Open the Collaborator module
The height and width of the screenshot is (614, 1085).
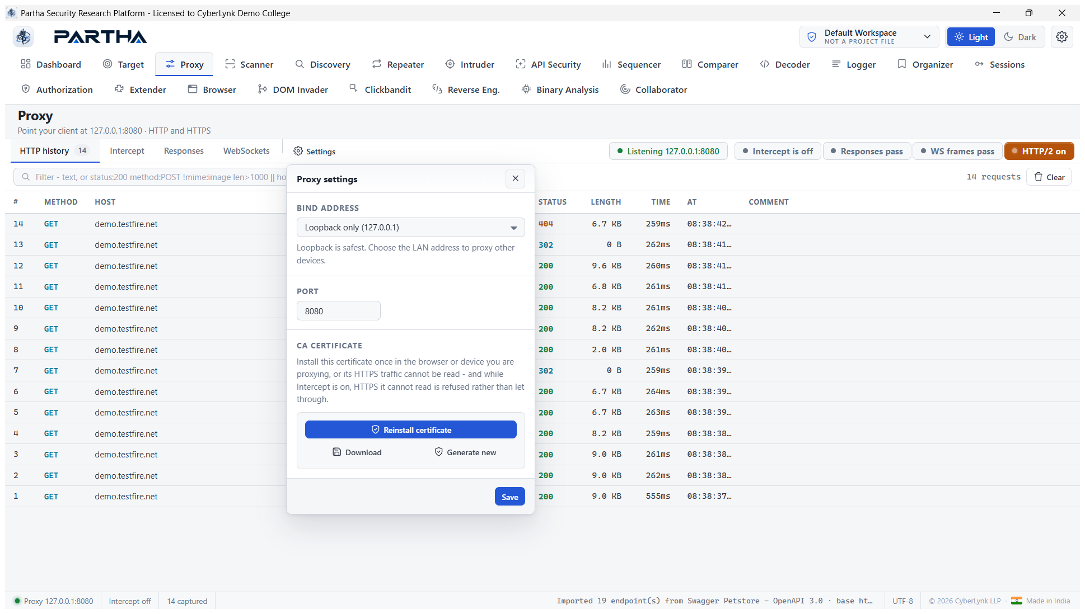(653, 89)
